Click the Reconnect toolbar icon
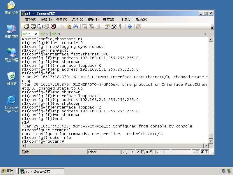This screenshot has width=233, height=175. [47, 27]
